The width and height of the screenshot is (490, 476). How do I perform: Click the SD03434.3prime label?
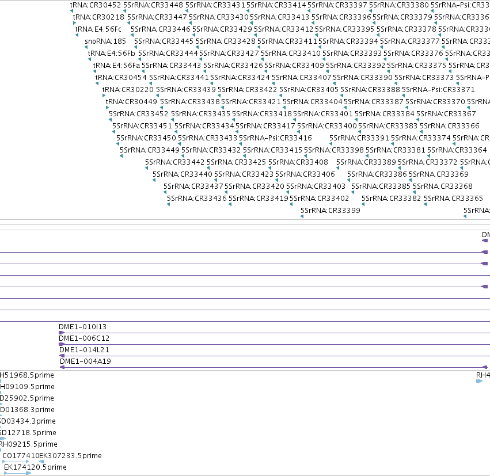(28, 421)
